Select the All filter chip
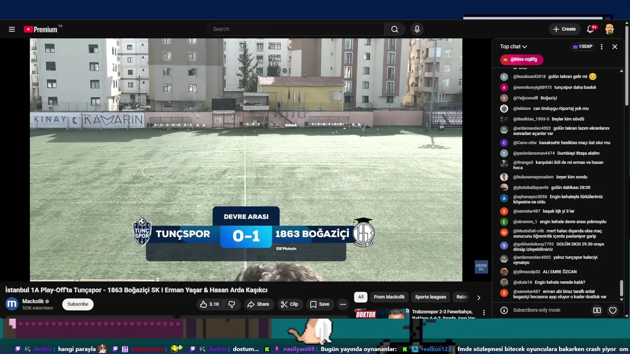The width and height of the screenshot is (630, 354). click(x=361, y=297)
